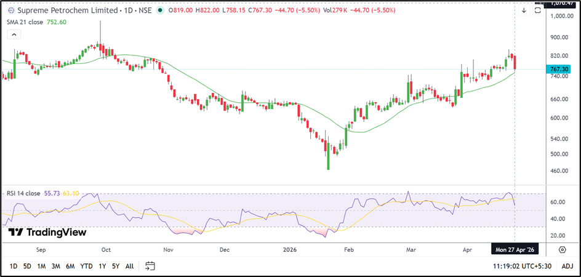Open the go-to-date calendar icon
The image size is (581, 277).
coord(150,266)
